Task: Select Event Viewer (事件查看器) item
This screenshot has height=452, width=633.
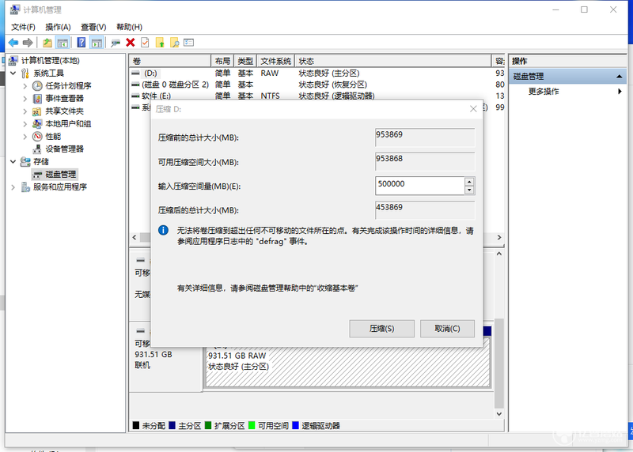Action: click(64, 99)
